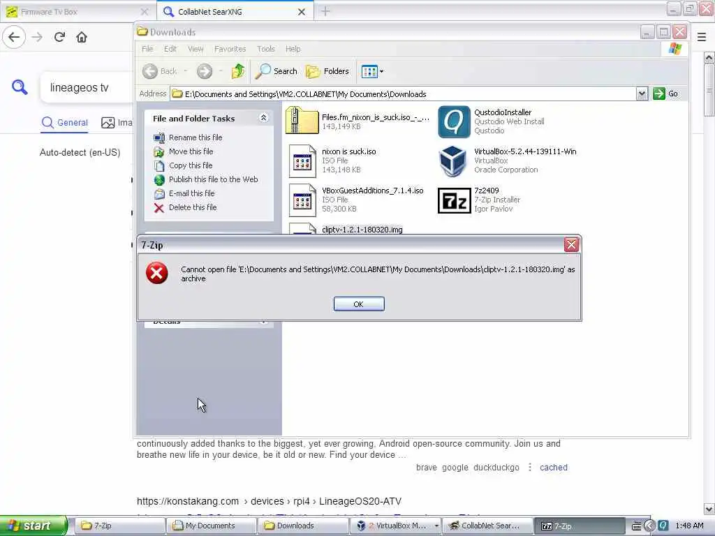Close the 7-Zip error dialog with X
Viewport: 715px width, 536px height.
(571, 245)
